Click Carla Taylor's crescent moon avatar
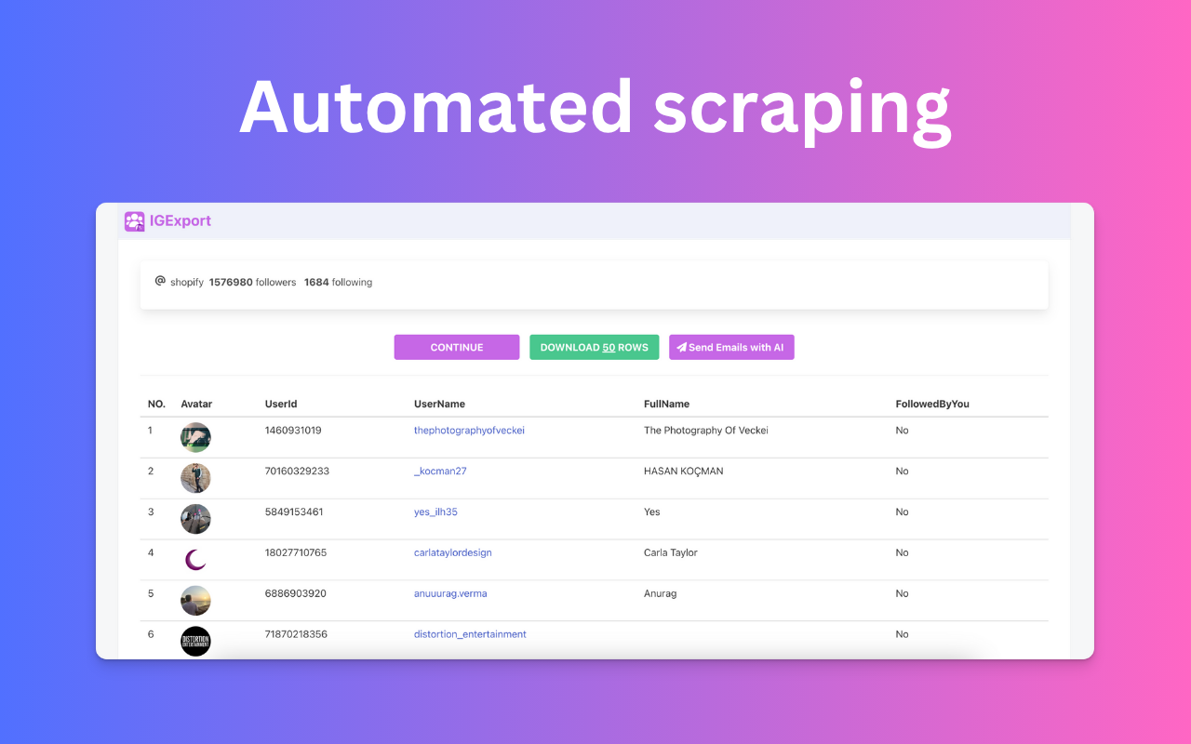Image resolution: width=1191 pixels, height=744 pixels. [x=195, y=559]
